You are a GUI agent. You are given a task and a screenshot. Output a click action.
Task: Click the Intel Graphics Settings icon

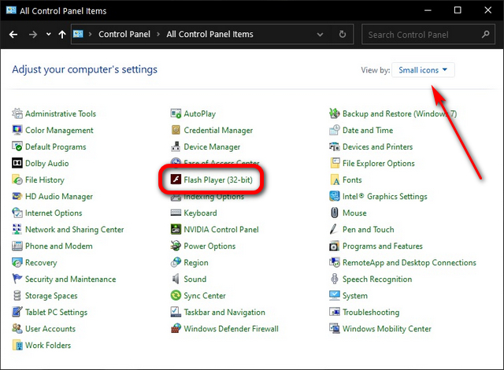[x=335, y=197]
